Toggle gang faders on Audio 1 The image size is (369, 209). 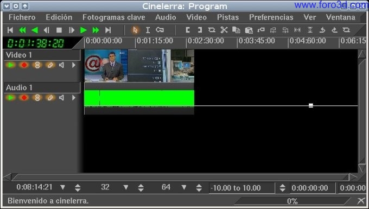[x=37, y=97]
